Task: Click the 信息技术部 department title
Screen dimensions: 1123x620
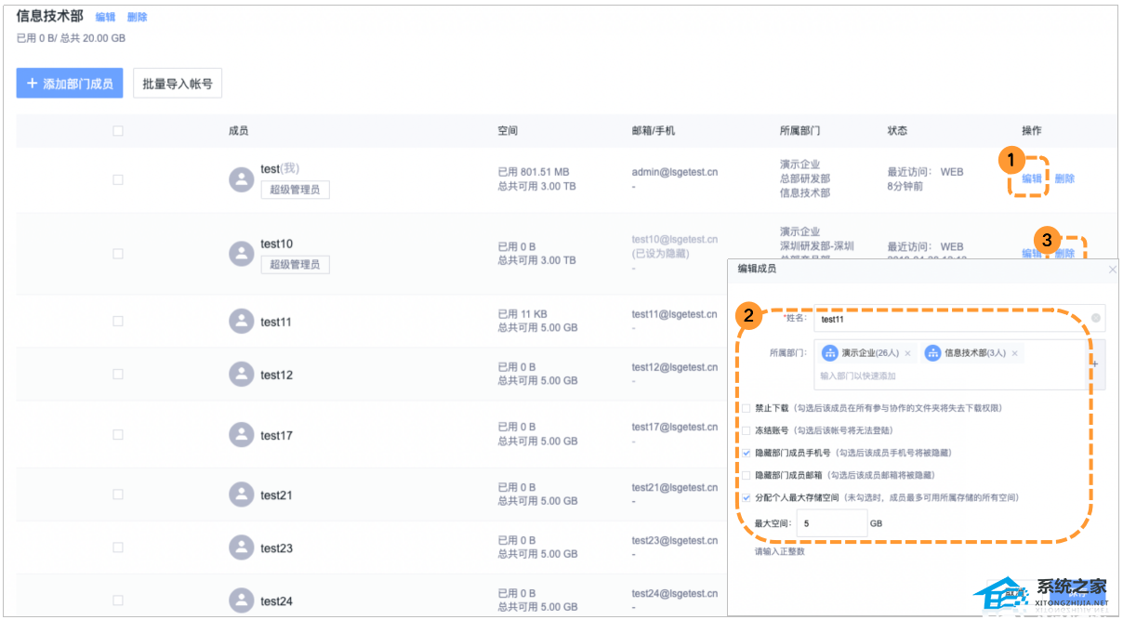Action: [x=49, y=16]
